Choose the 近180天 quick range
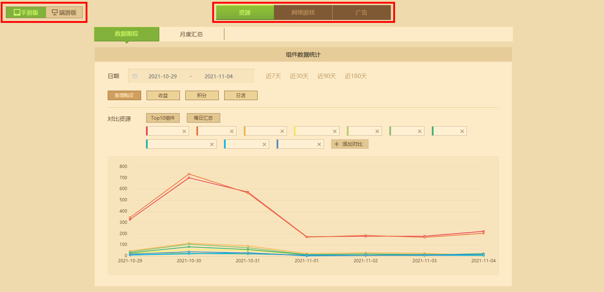604x292 pixels. tap(356, 76)
